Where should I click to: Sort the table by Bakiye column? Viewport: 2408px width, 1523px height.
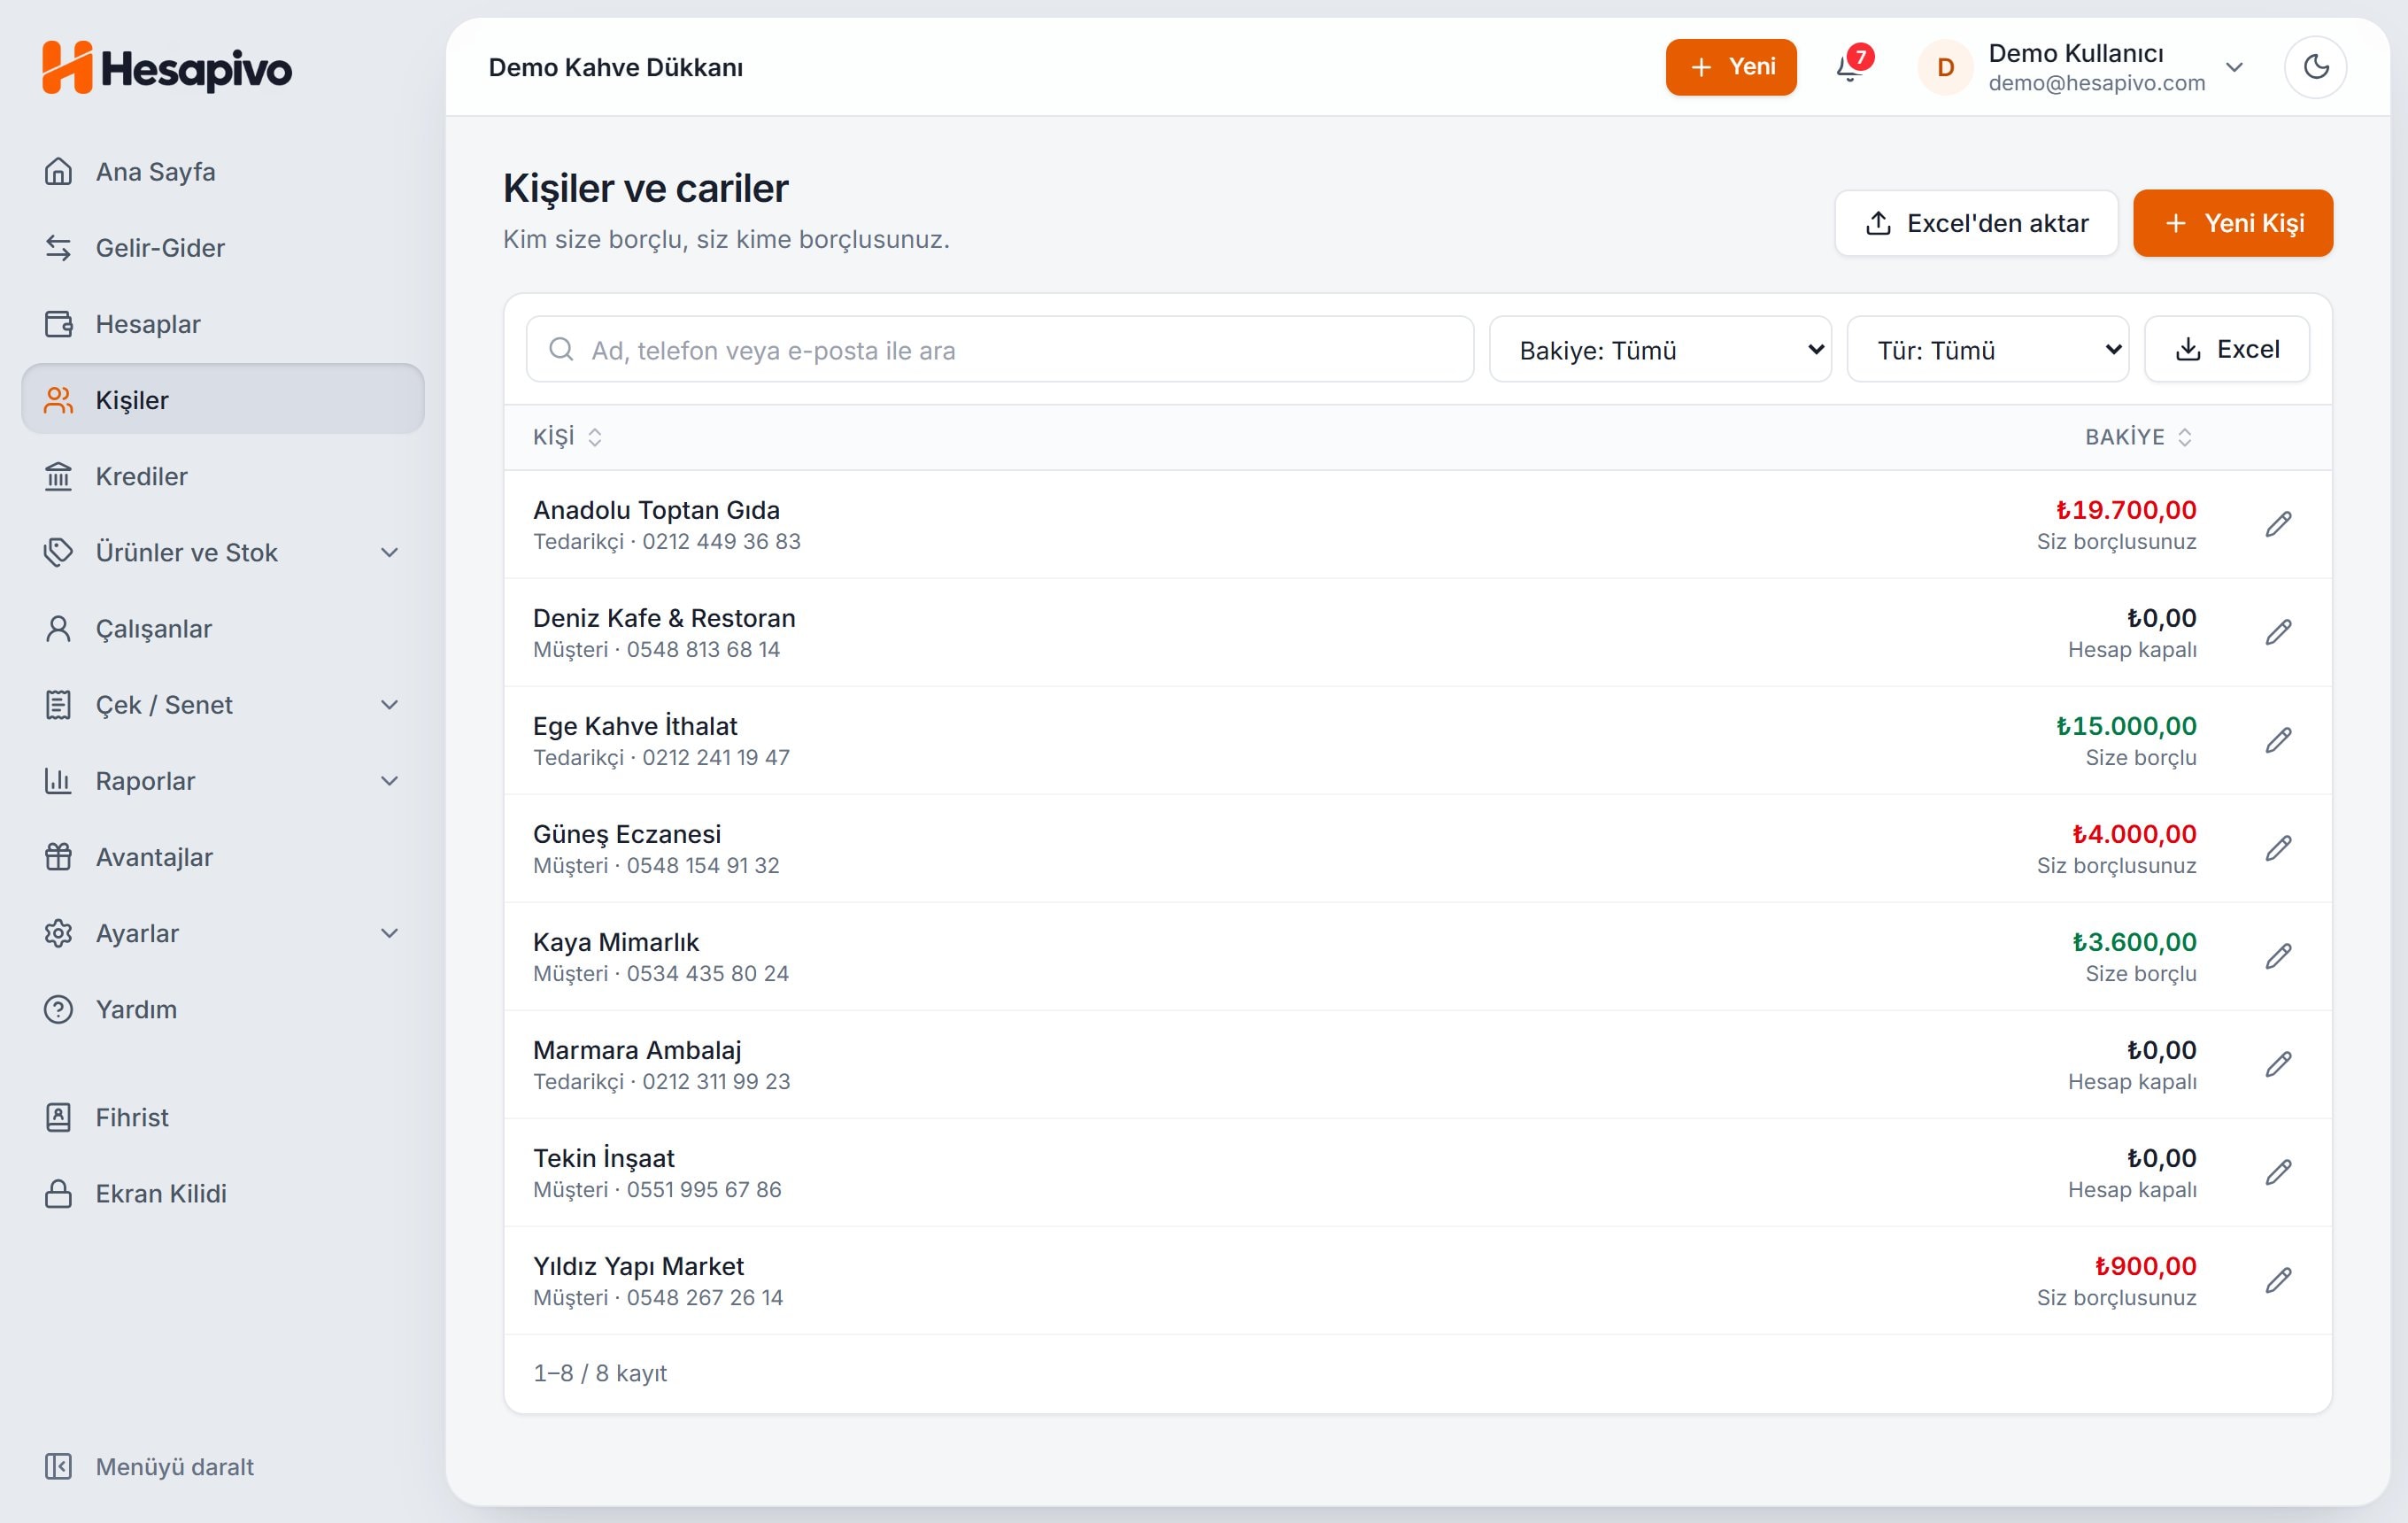tap(2138, 437)
